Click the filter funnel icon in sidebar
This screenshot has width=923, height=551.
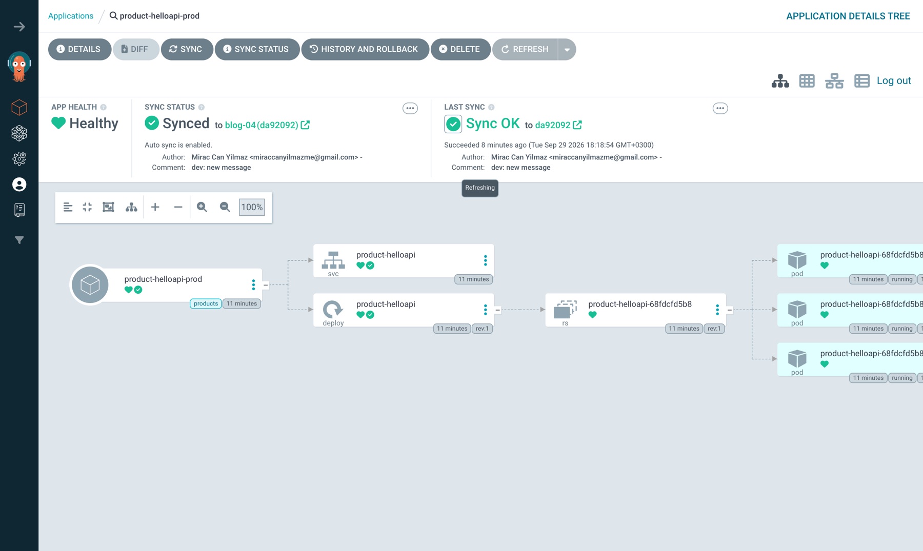coord(19,240)
